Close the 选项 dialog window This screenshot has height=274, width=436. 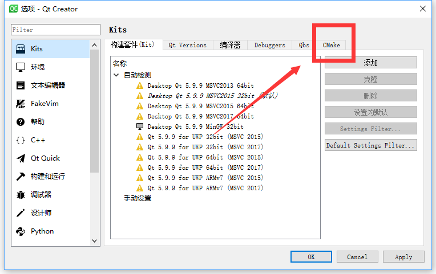click(423, 9)
